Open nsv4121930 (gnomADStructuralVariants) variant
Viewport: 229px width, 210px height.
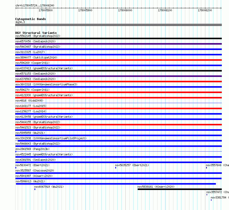[44, 95]
